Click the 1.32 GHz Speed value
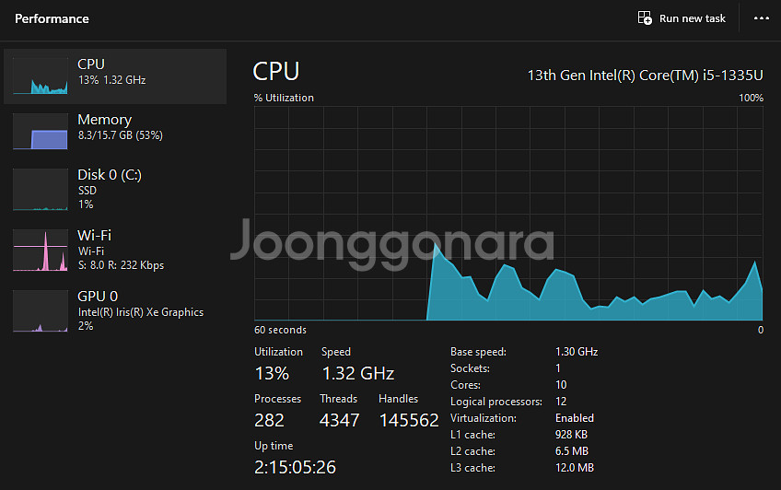781x490 pixels. (x=358, y=373)
